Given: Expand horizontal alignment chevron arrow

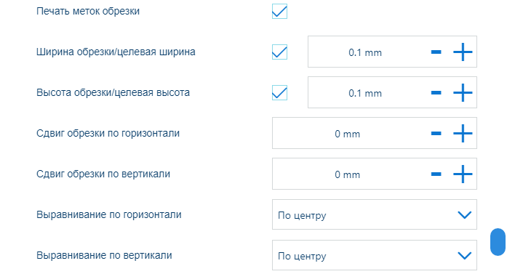Looking at the screenshot, I should point(465,215).
